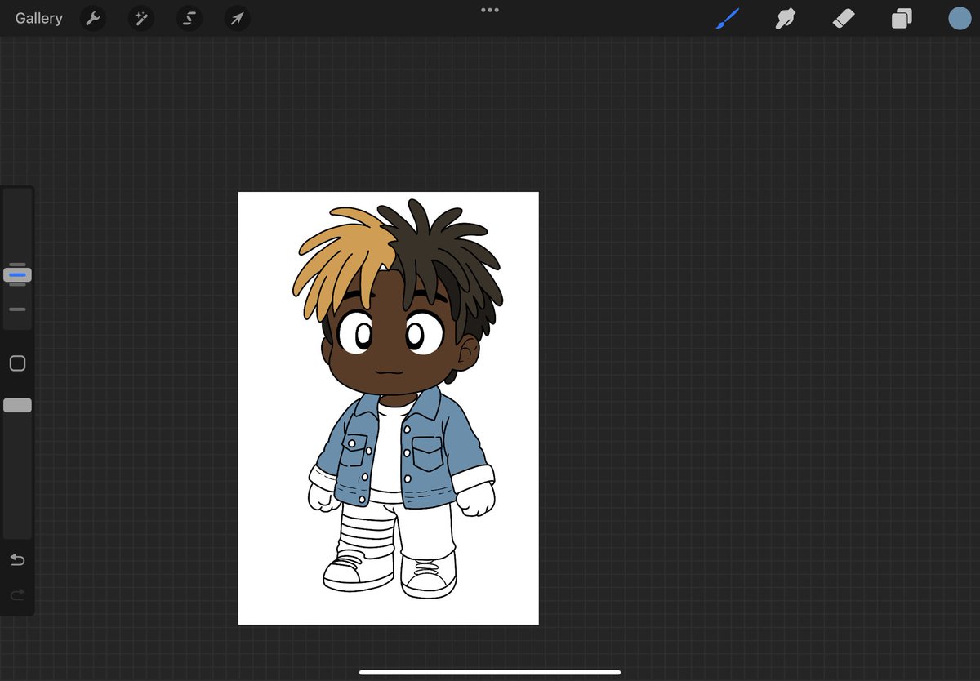Viewport: 980px width, 681px height.
Task: Activate the Transform arrow tool
Action: click(x=237, y=18)
